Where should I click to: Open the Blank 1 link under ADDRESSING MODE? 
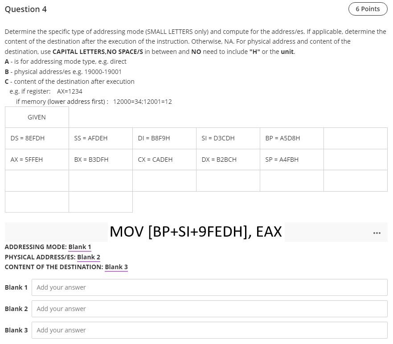click(79, 246)
